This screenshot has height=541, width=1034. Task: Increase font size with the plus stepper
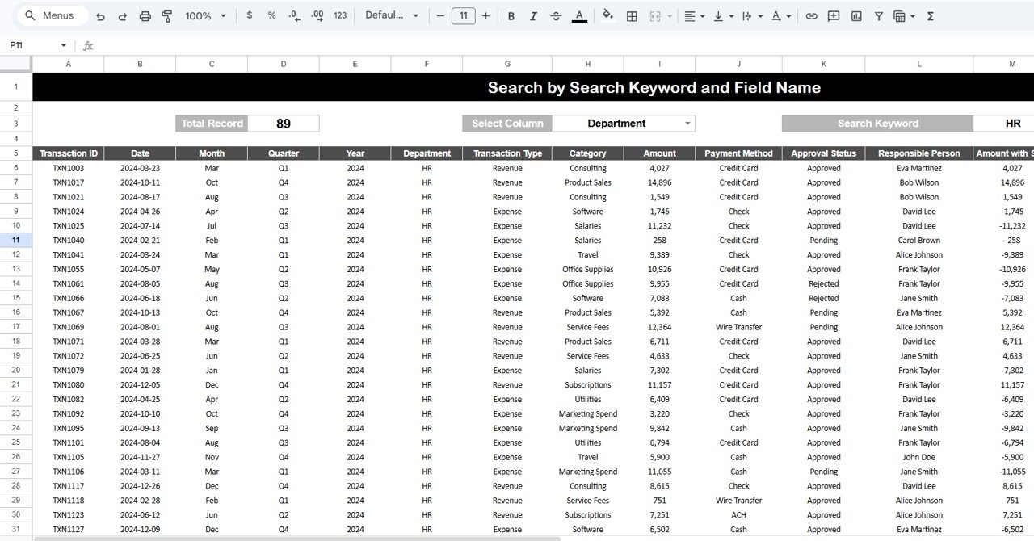[485, 15]
